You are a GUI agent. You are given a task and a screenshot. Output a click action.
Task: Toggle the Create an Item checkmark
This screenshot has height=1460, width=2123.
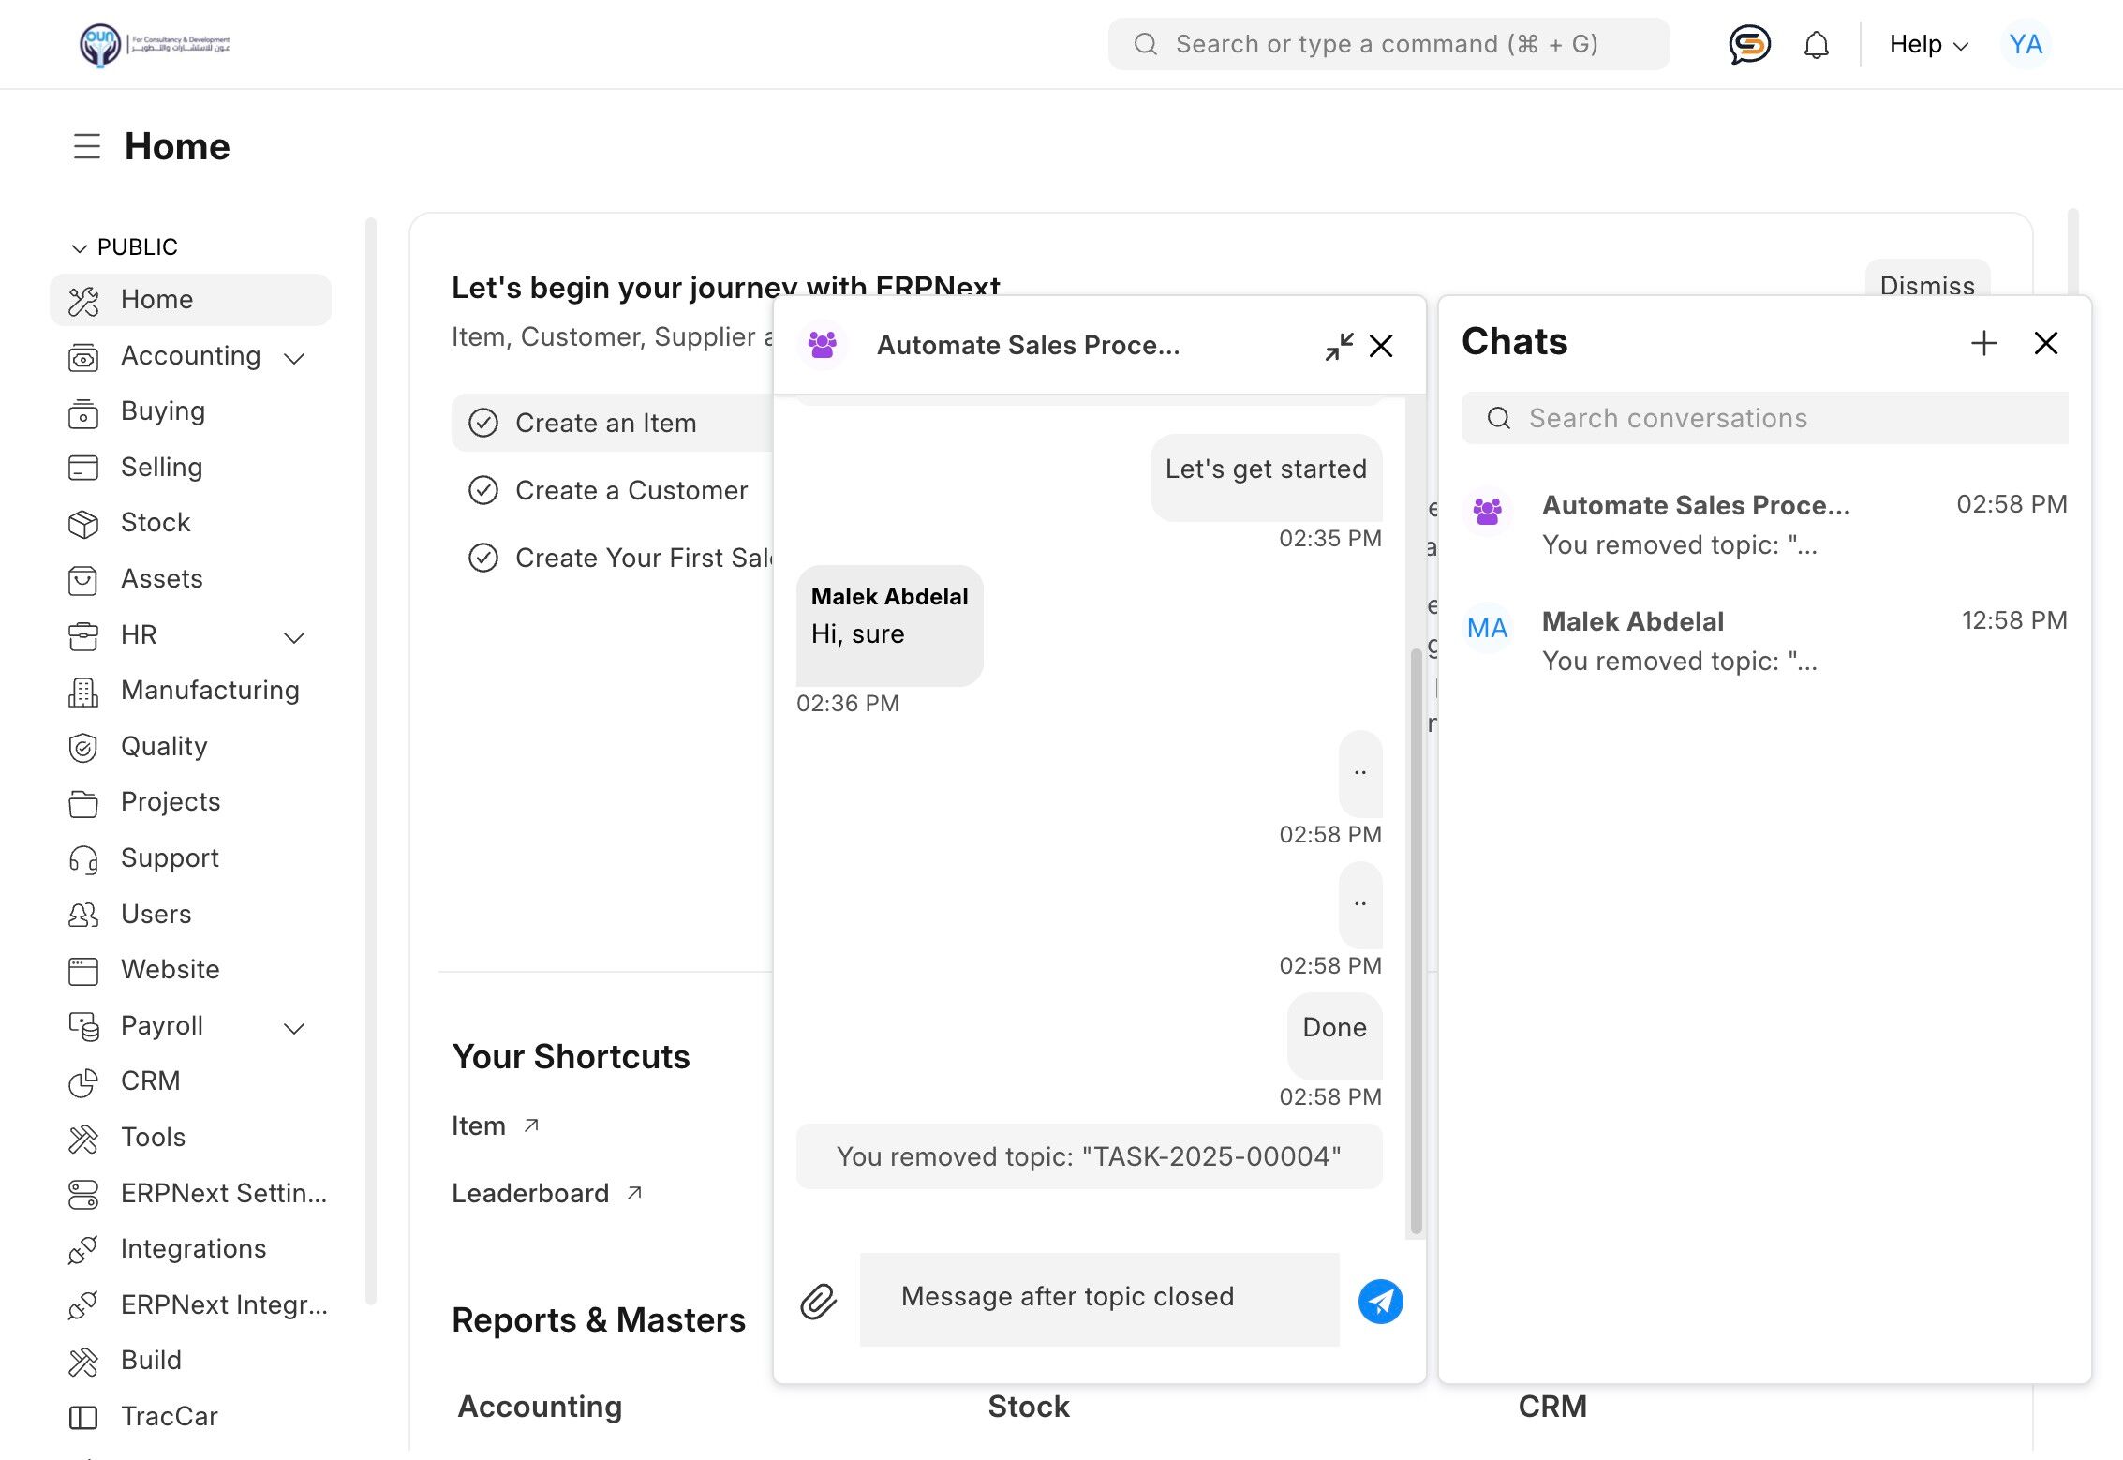pyautogui.click(x=483, y=423)
